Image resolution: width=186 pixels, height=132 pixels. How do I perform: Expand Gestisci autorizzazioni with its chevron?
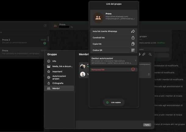pyautogui.click(x=136, y=61)
